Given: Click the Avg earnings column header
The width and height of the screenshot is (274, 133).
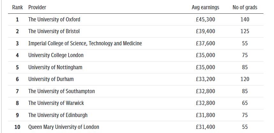Looking at the screenshot, I should coord(205,7).
